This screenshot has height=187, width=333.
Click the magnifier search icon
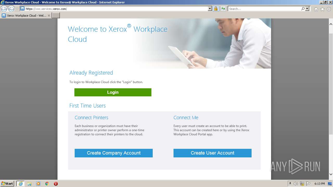tap(303, 9)
